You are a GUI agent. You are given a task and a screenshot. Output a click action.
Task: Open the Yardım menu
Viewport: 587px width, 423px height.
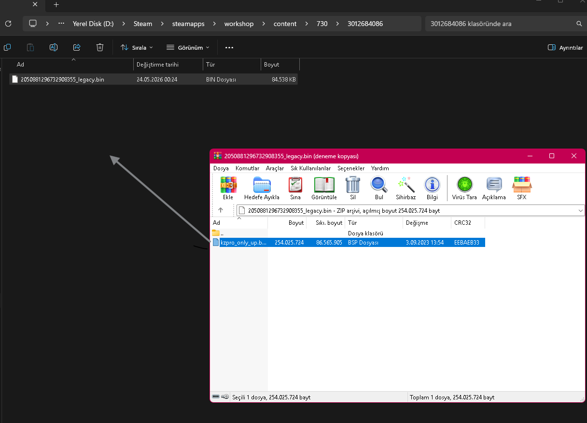coord(380,168)
